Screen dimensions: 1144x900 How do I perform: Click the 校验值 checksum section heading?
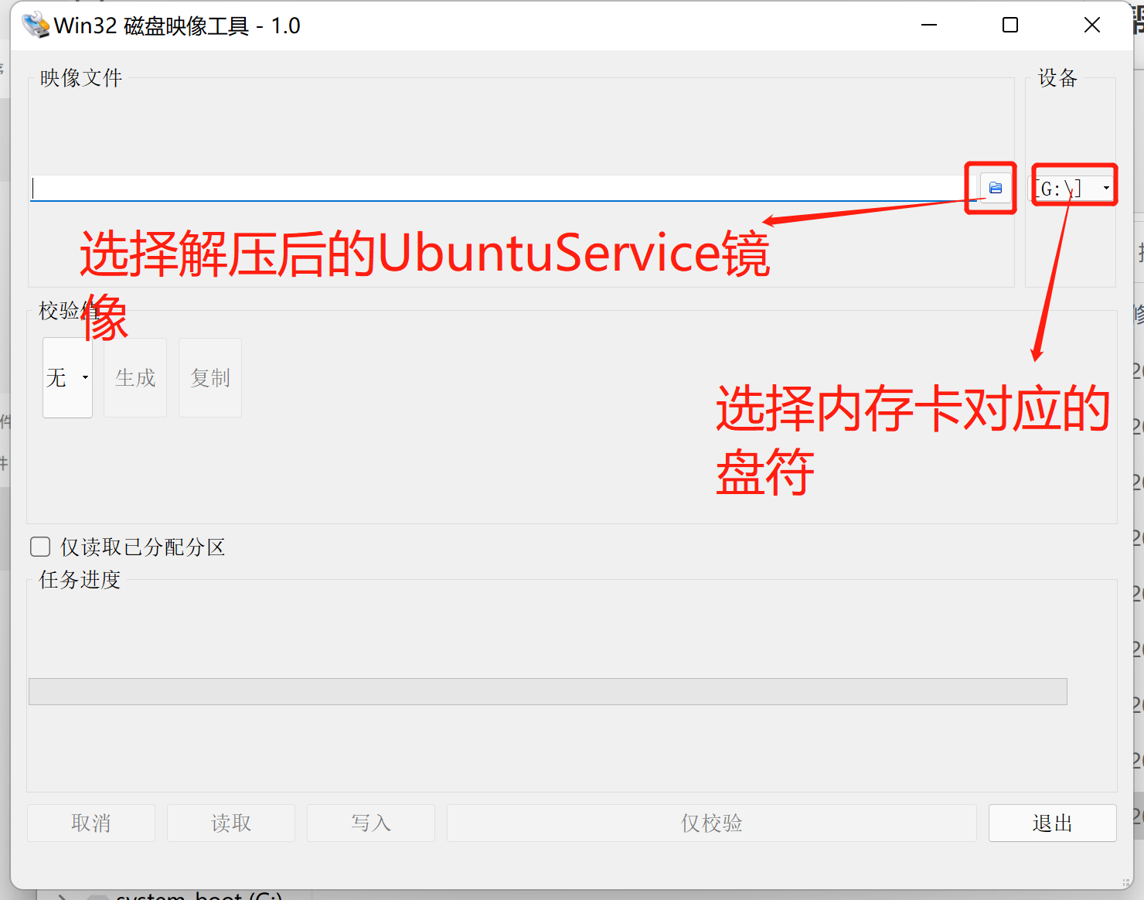point(68,311)
